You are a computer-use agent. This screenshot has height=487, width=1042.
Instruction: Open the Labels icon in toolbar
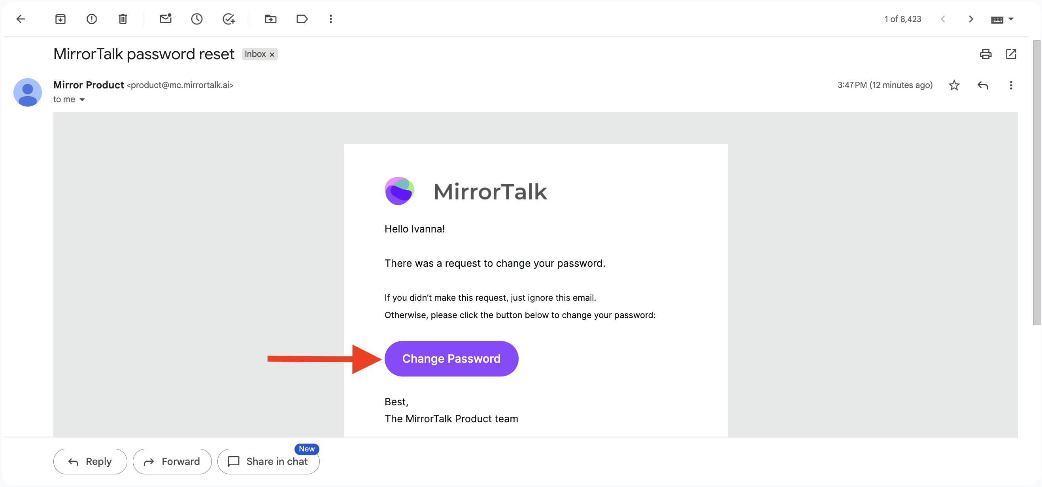(x=302, y=19)
